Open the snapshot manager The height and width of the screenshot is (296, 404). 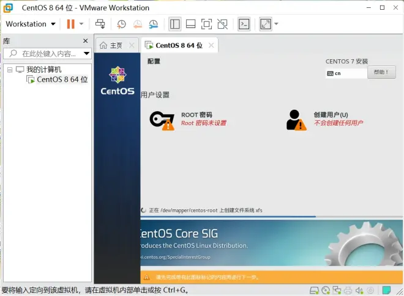tap(154, 24)
